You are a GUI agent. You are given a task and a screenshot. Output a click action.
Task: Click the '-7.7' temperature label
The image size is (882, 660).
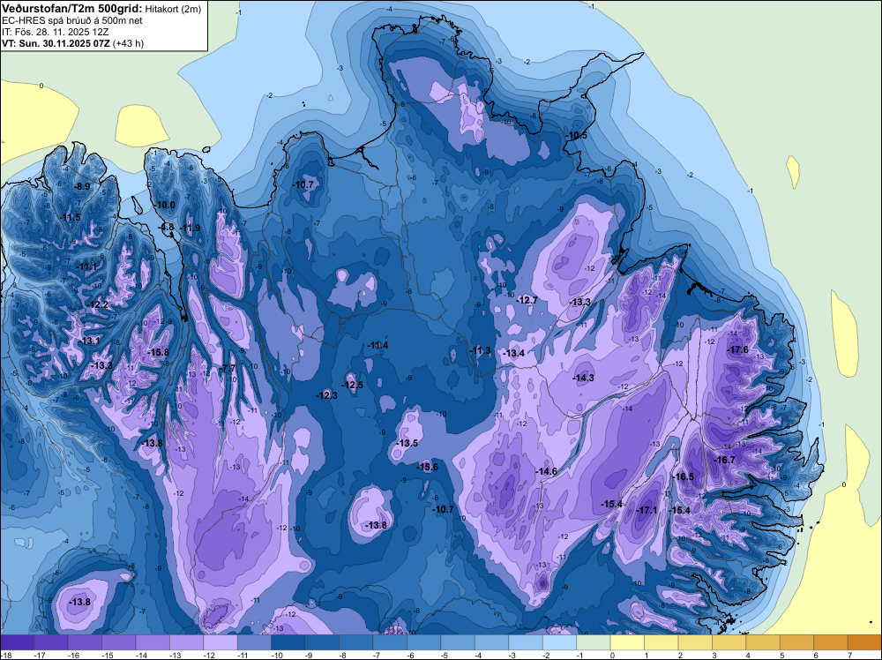(x=228, y=368)
